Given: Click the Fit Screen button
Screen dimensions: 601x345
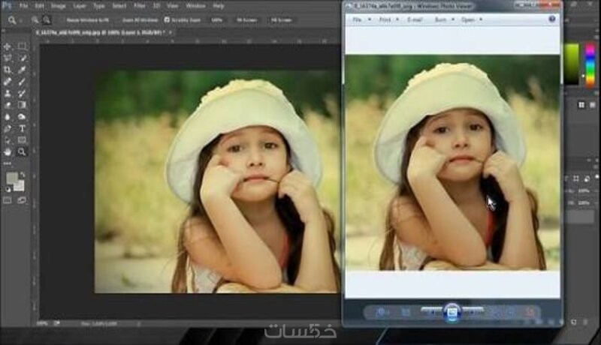Looking at the screenshot, I should point(246,20).
